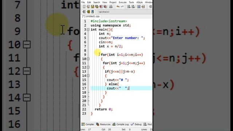Screen dimensions: 233x131
Task: Open the (globals) scope dropdown
Action: pyautogui.click(x=125, y=12)
